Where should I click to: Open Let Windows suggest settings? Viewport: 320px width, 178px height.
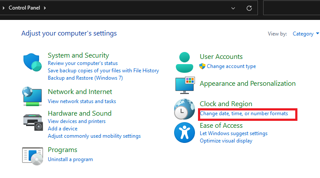coord(234,133)
